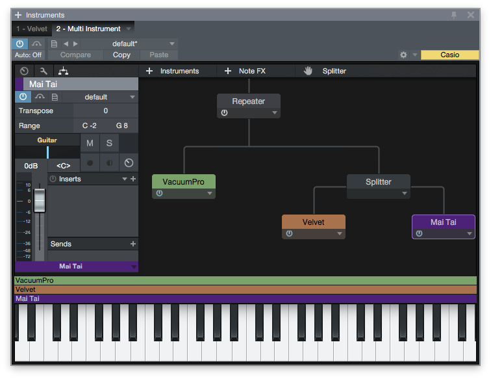Add a send with the plus icon

(x=133, y=244)
